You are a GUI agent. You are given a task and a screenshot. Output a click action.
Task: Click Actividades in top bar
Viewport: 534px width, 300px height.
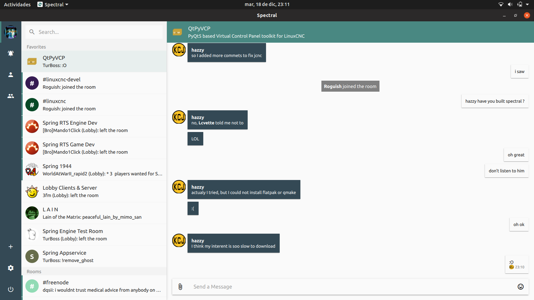(x=17, y=4)
